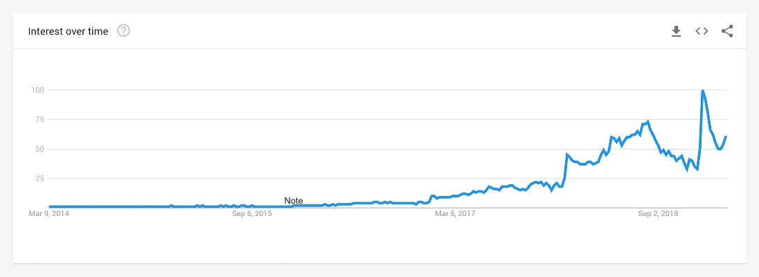The image size is (759, 277).
Task: Click the "Interest over time" title
Action: (x=68, y=31)
